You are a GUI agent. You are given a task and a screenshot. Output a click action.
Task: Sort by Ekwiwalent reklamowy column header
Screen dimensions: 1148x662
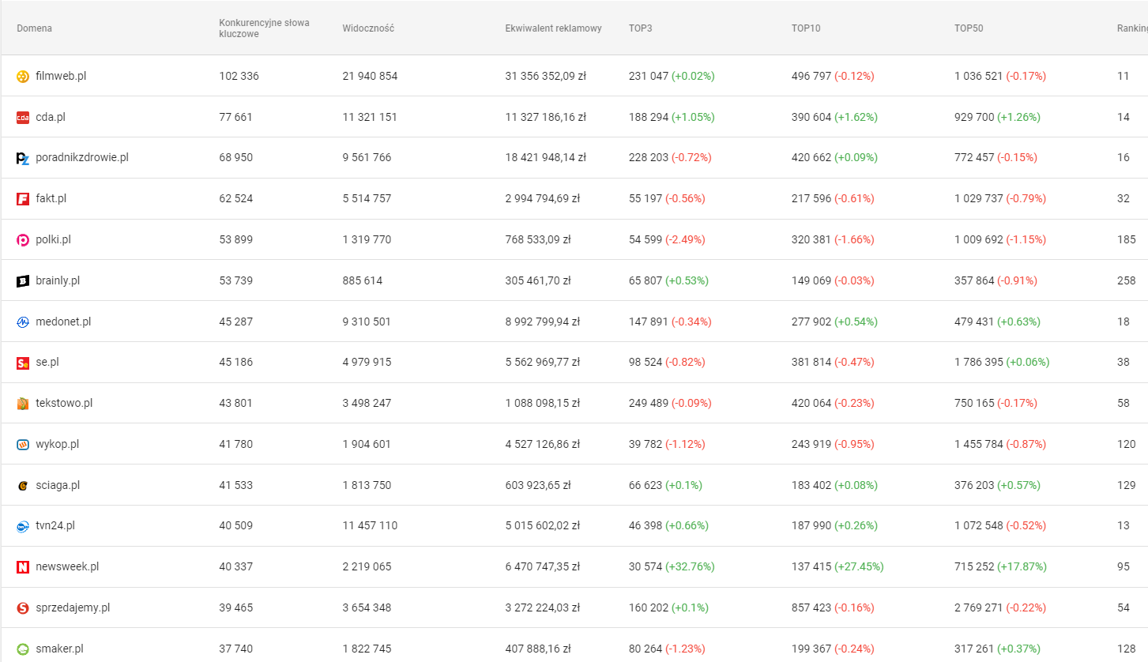(553, 28)
